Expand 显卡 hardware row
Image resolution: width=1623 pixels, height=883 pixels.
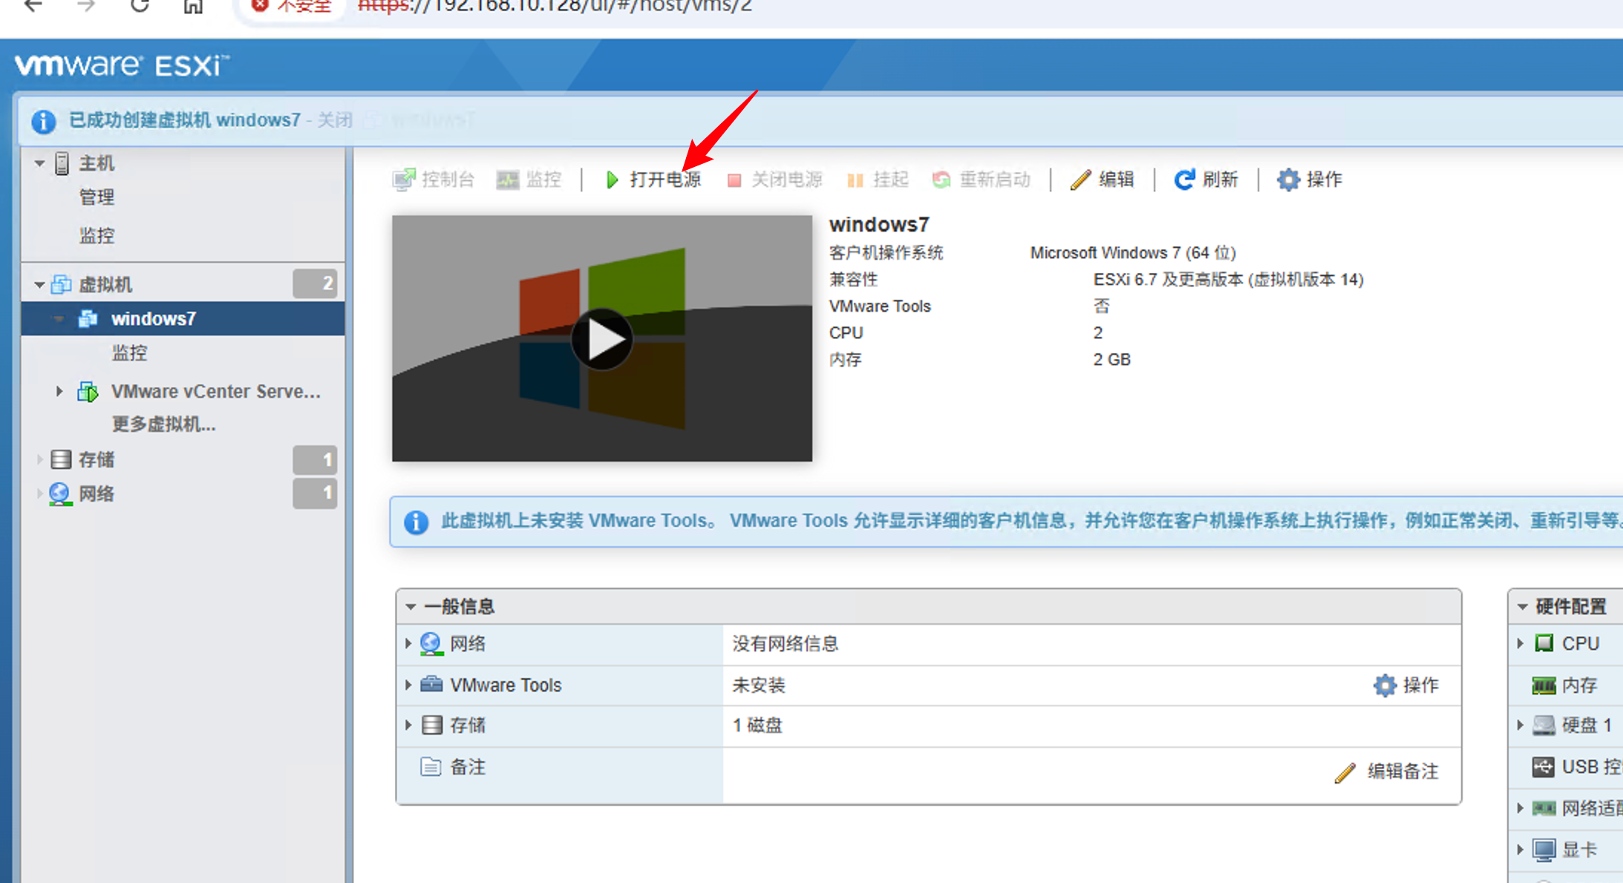1521,850
